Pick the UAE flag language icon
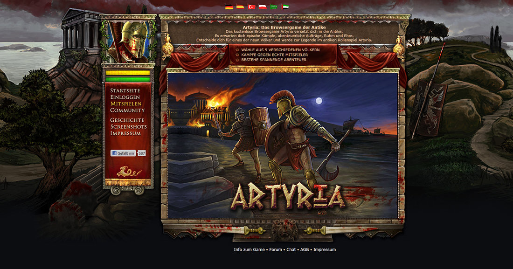The height and width of the screenshot is (269, 513). 285,7
